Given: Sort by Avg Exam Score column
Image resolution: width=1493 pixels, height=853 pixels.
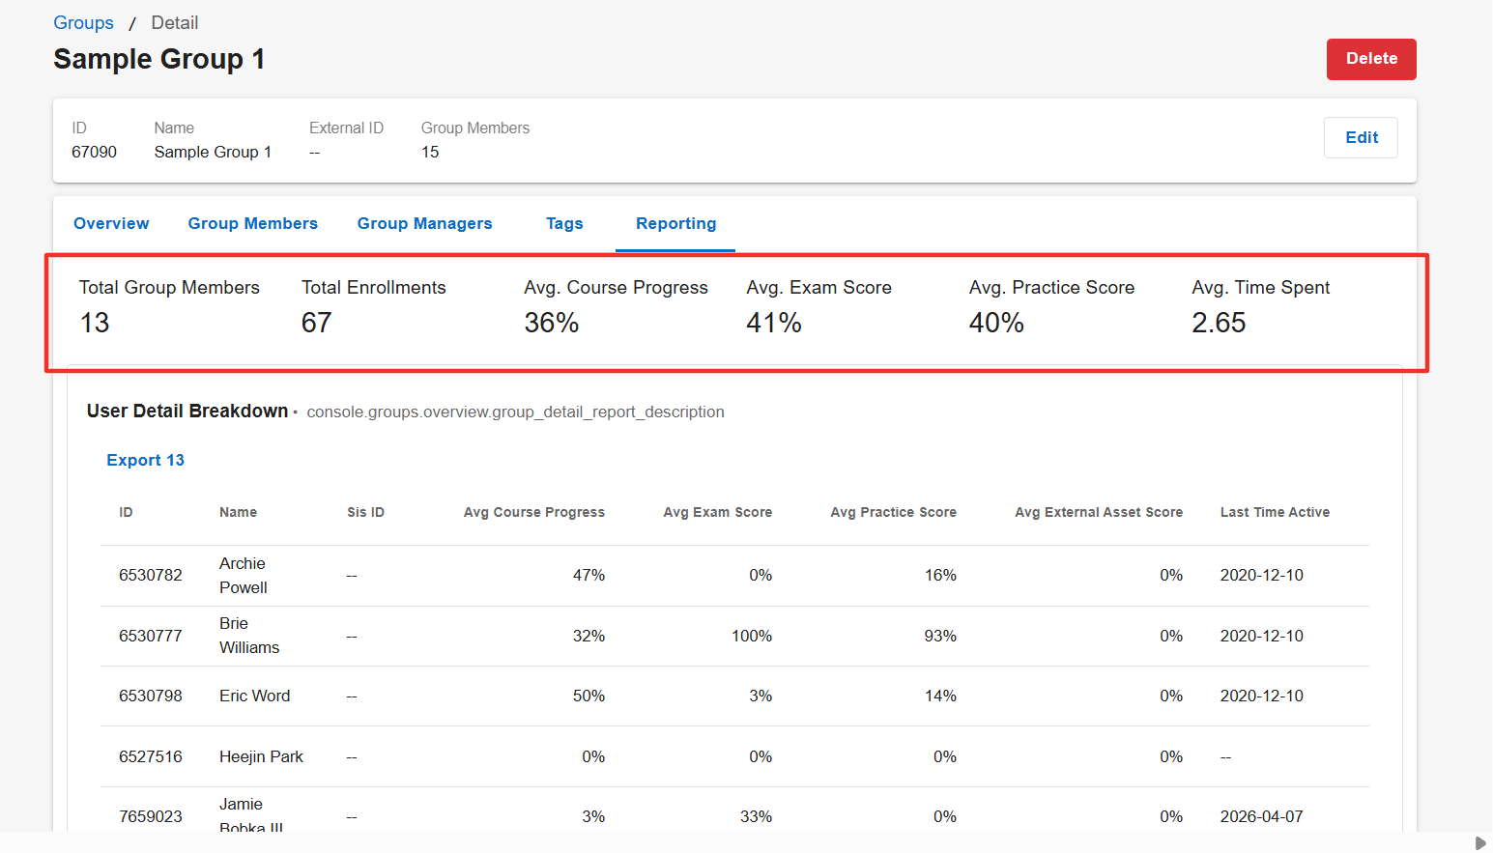Looking at the screenshot, I should click(x=718, y=512).
